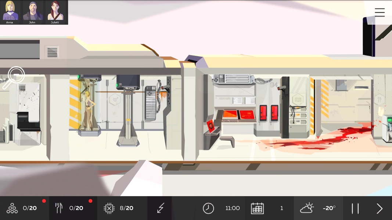Select Juliett's character portrait

click(55, 12)
